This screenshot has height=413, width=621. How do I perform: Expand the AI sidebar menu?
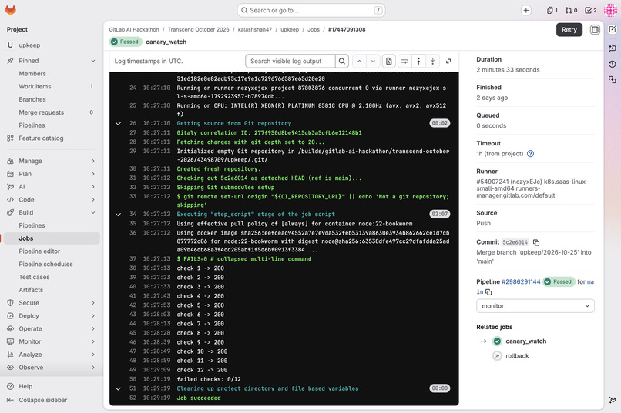[x=52, y=187]
